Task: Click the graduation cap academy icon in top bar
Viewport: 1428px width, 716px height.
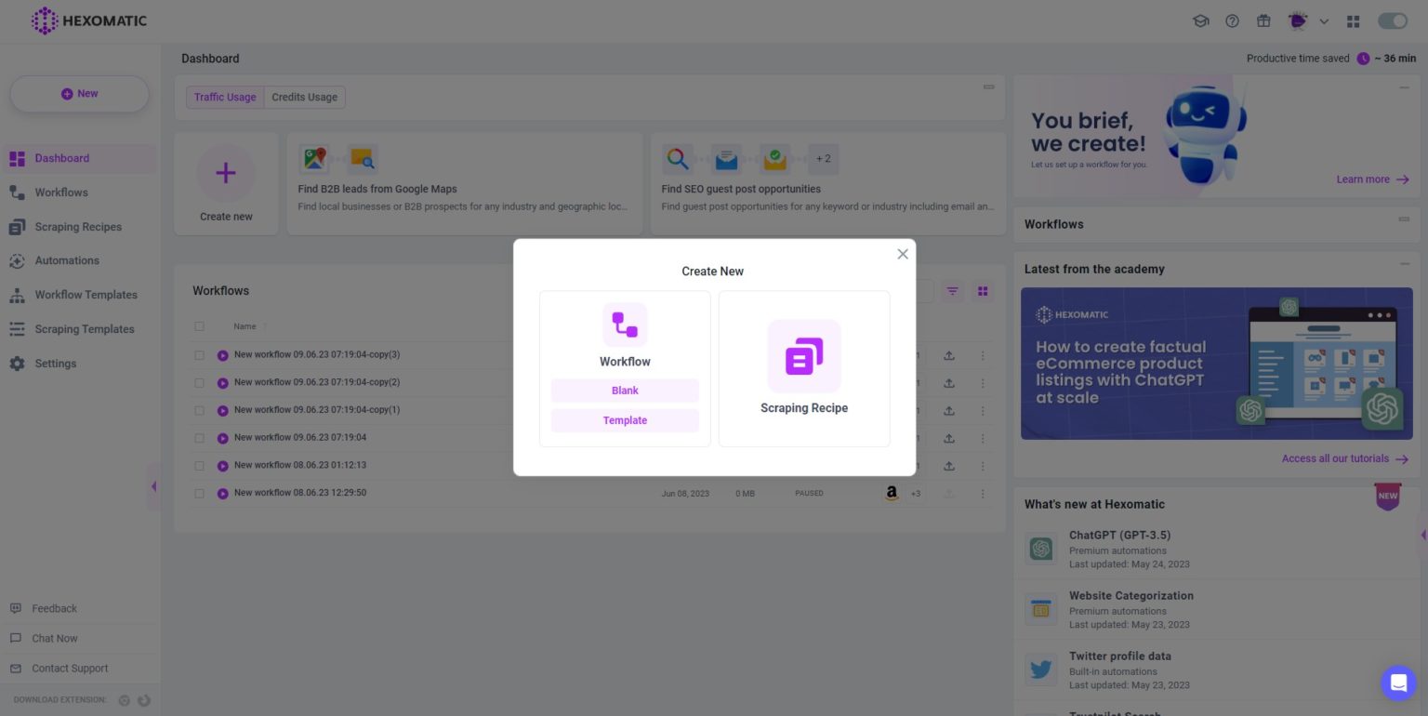Action: tap(1200, 20)
